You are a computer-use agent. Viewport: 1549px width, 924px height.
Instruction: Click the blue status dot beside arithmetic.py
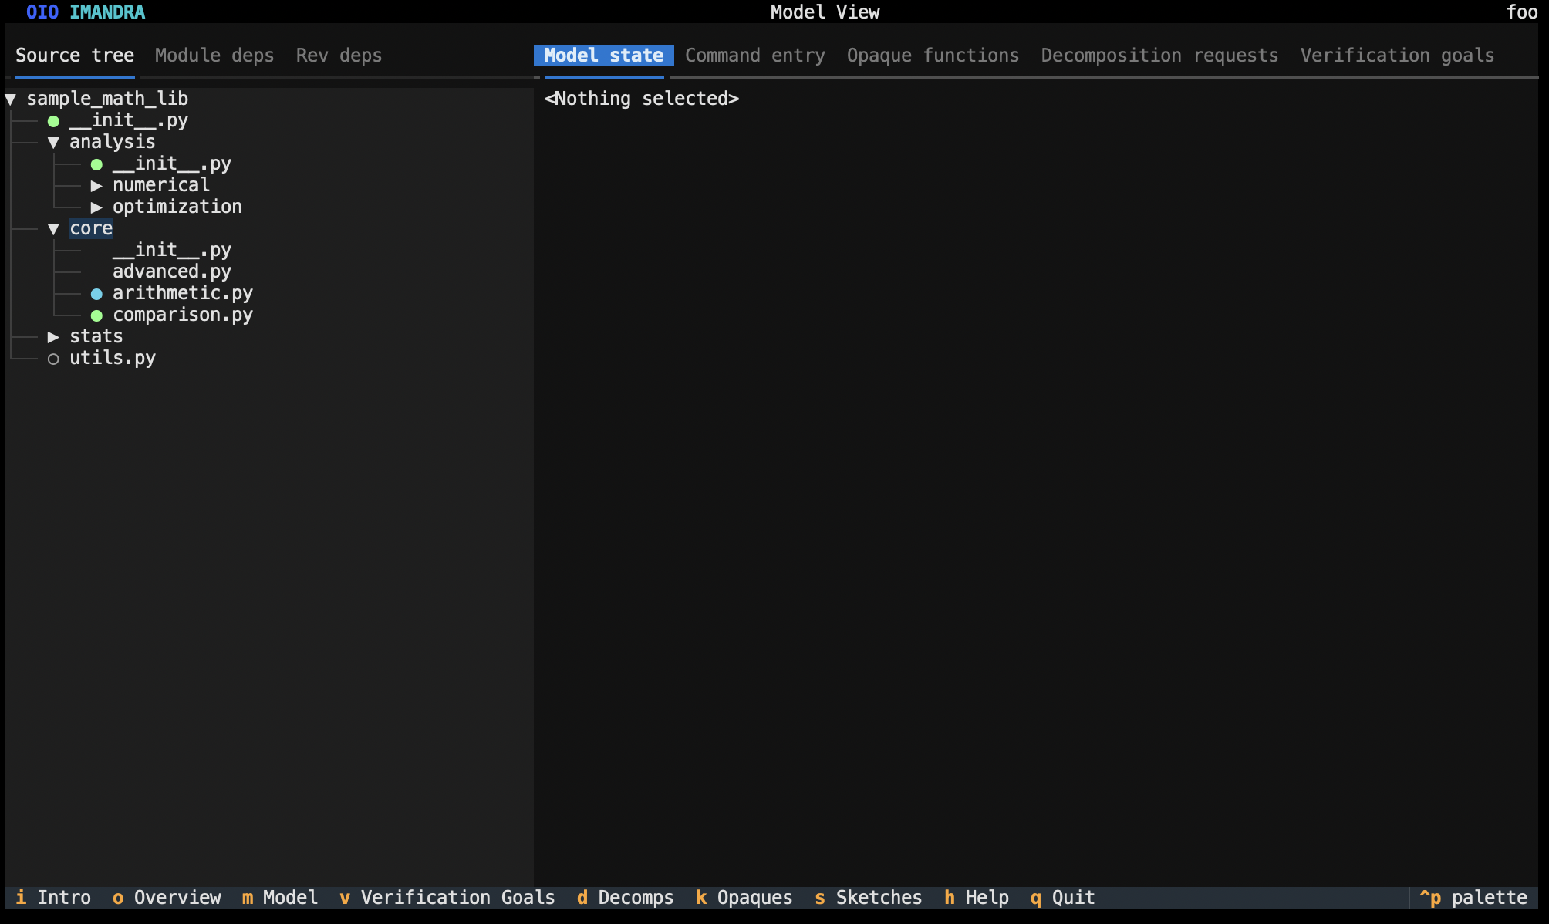point(96,293)
